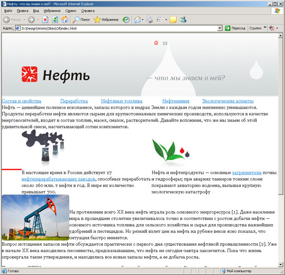The image size is (285, 275).
Task: Click the PDF converter toolbar icon
Action: click(272, 28)
